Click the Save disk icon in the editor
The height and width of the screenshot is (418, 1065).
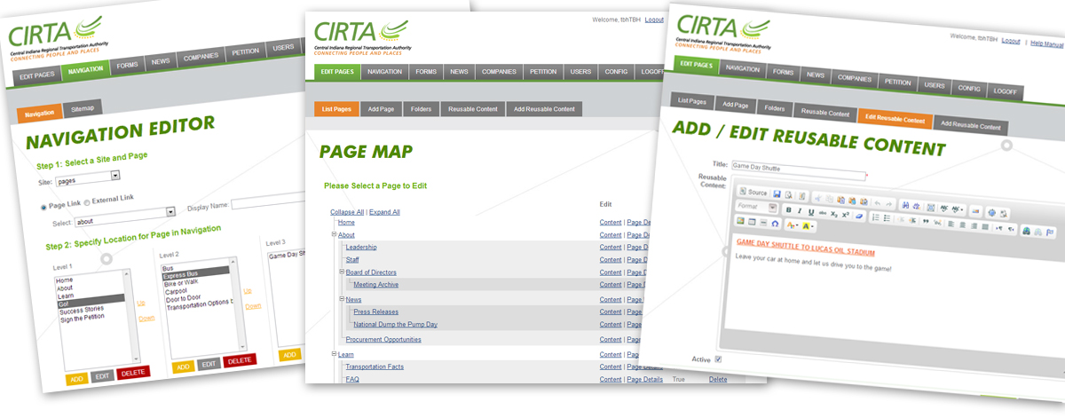(x=777, y=193)
